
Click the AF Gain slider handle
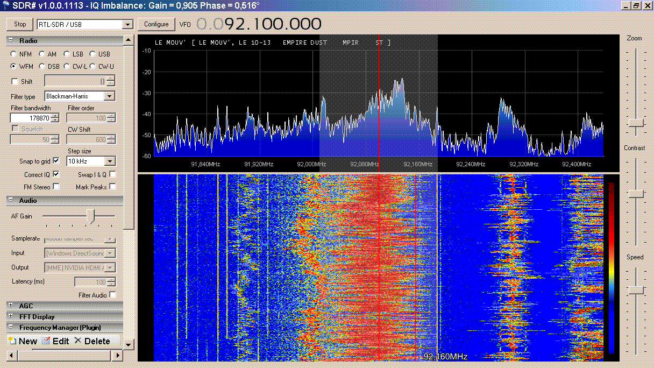click(x=91, y=216)
